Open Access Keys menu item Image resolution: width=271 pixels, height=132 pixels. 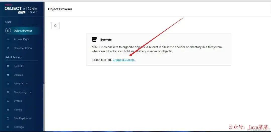21,39
